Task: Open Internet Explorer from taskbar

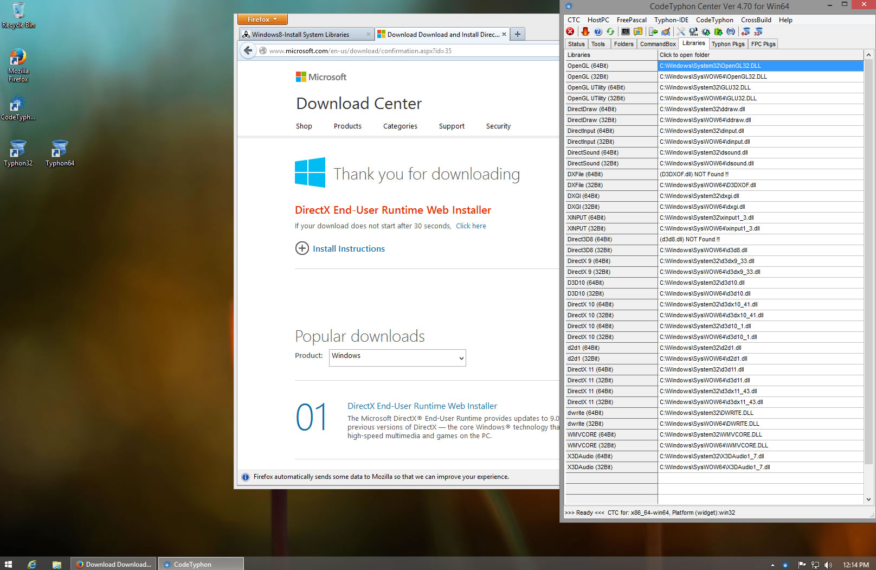Action: pyautogui.click(x=32, y=564)
